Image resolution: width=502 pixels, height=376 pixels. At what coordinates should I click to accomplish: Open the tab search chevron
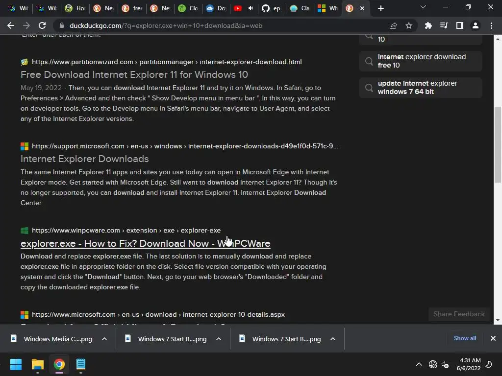(423, 7)
